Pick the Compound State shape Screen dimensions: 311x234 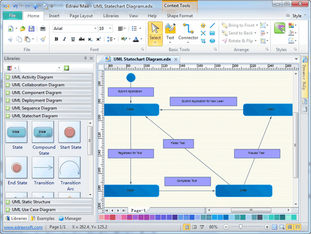[x=43, y=134]
